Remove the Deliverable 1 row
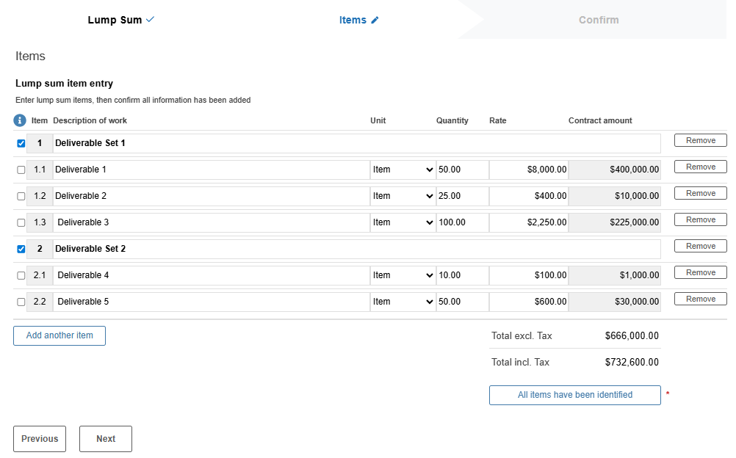The height and width of the screenshot is (458, 736). (x=700, y=167)
